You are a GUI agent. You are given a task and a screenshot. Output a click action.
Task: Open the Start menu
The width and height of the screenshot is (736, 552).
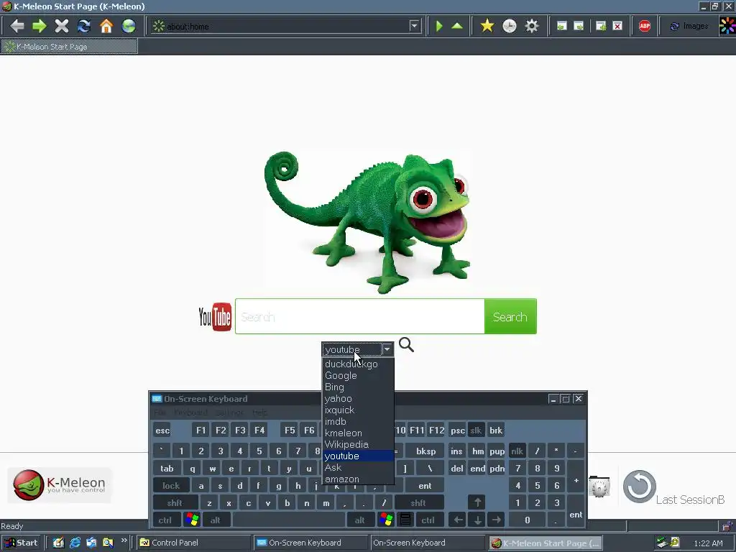(x=21, y=543)
